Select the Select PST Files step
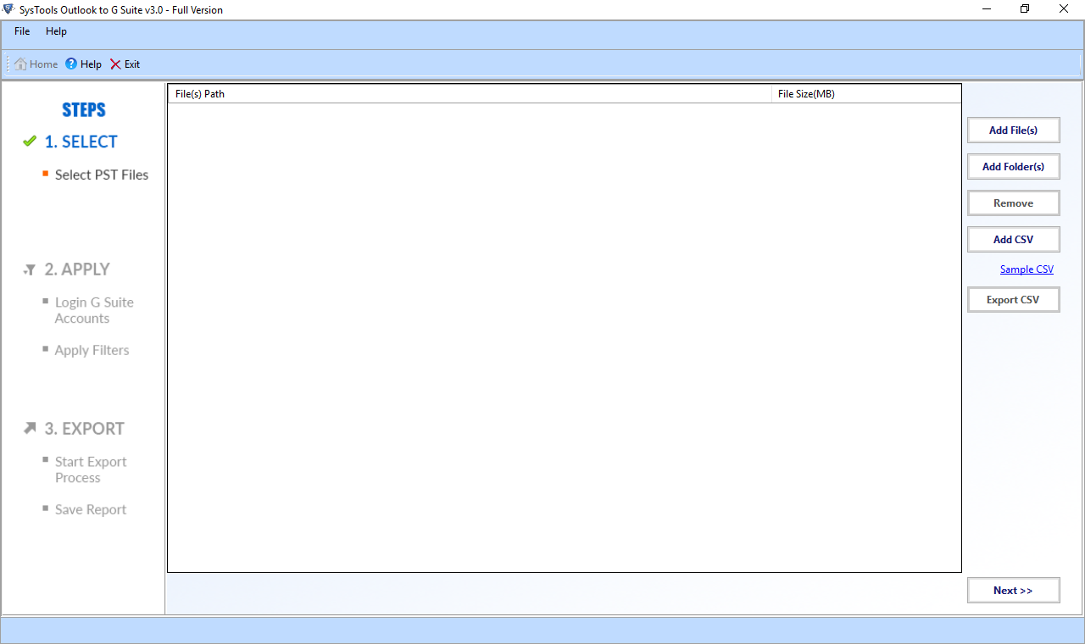1085x644 pixels. click(102, 175)
